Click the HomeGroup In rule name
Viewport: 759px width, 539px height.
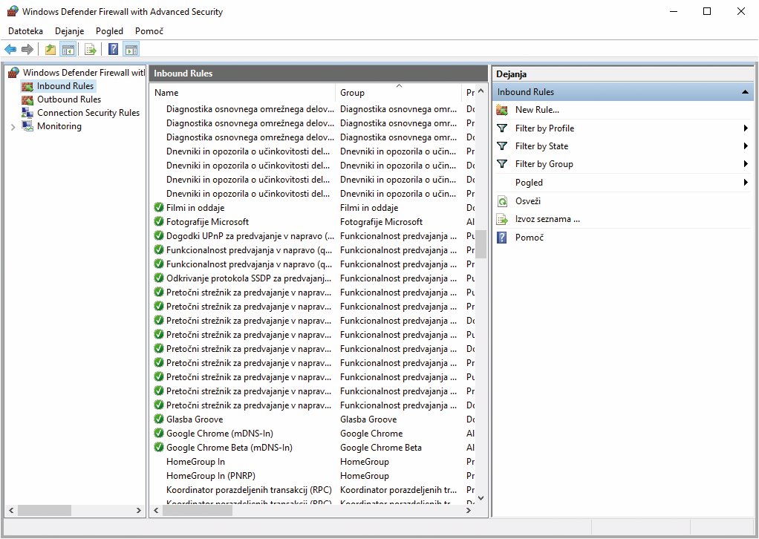point(195,462)
